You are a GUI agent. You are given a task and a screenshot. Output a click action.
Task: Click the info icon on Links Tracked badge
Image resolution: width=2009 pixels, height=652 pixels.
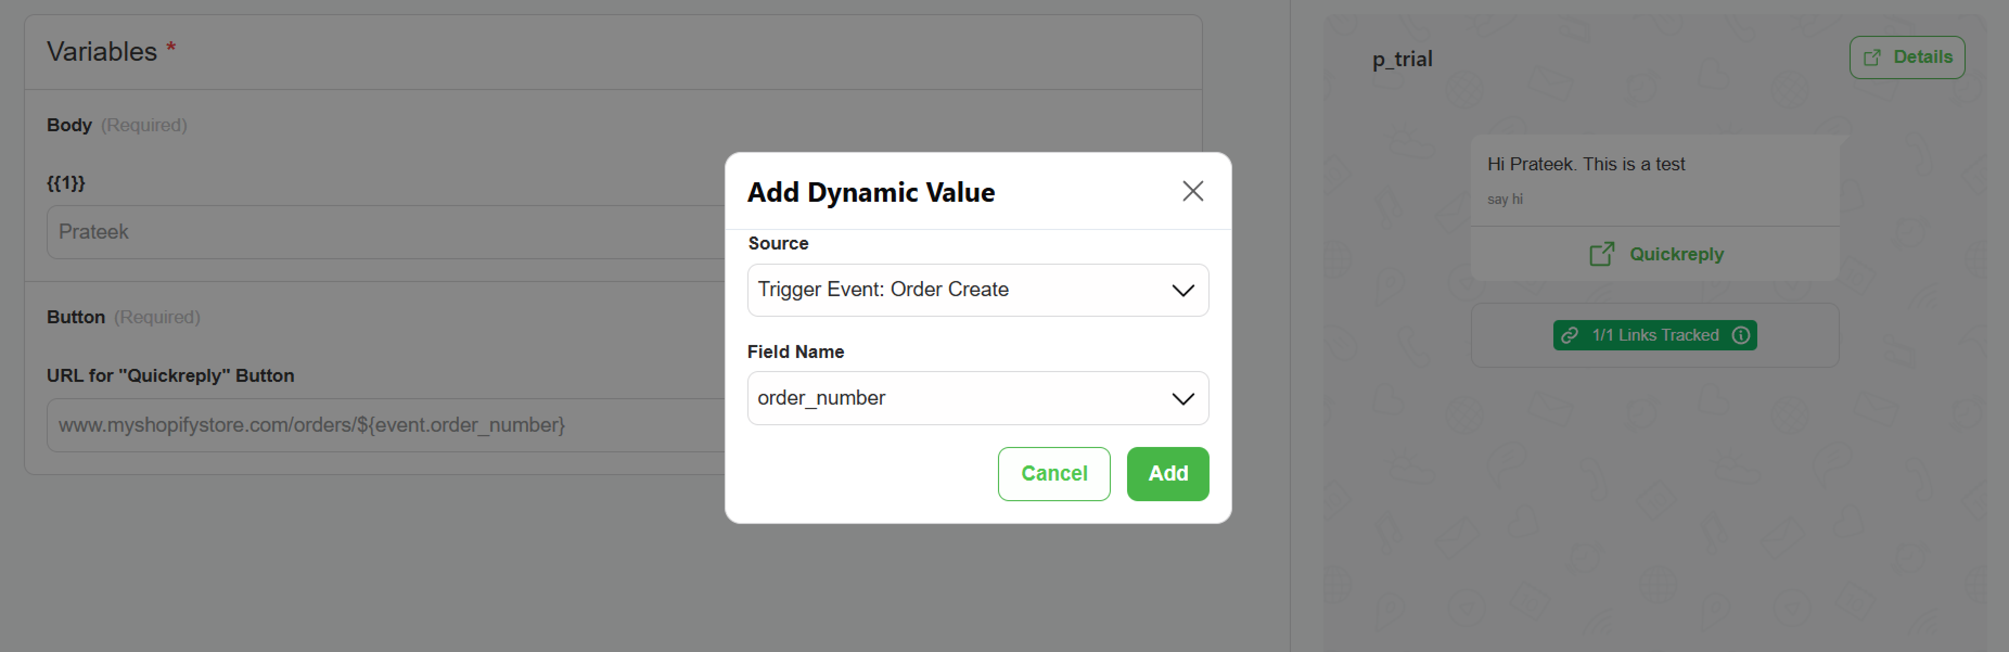click(1741, 335)
